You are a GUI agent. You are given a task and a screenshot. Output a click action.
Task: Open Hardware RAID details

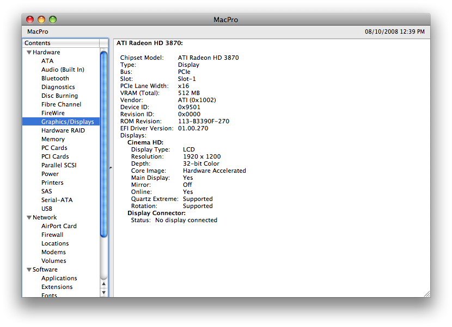pos(63,130)
